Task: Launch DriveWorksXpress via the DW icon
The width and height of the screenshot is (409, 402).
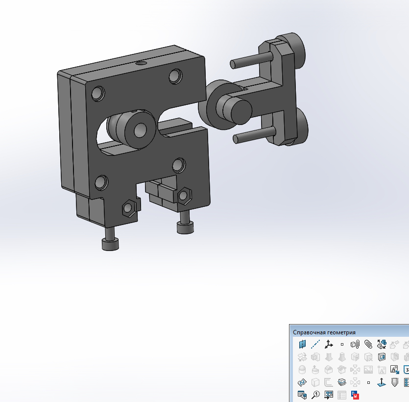Action: pyautogui.click(x=355, y=394)
